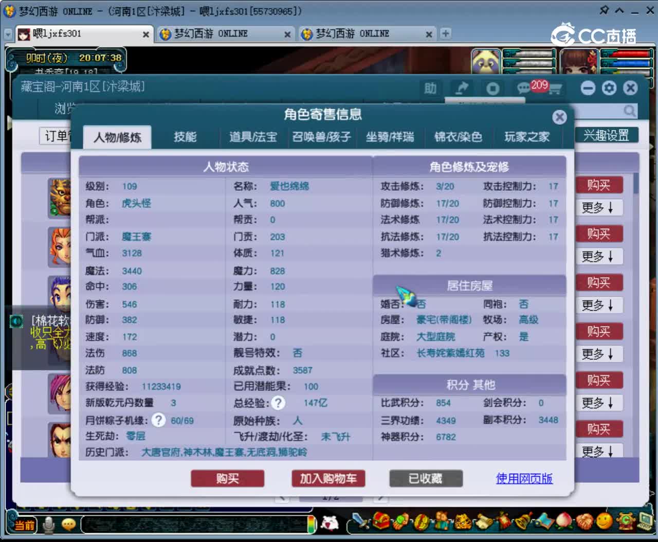Click the red banner guild icon
This screenshot has height=542, width=658.
(x=503, y=522)
